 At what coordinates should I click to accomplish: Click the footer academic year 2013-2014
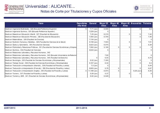tap(82, 108)
